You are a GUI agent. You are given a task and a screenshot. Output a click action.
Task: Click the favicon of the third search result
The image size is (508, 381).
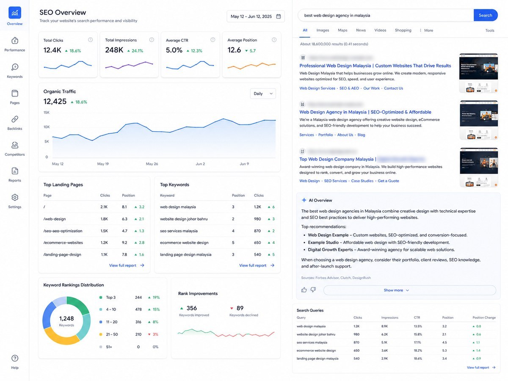(x=303, y=151)
